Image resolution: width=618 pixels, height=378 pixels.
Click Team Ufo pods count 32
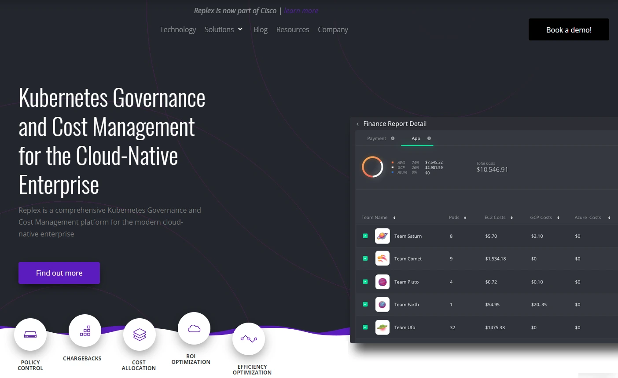pyautogui.click(x=452, y=327)
